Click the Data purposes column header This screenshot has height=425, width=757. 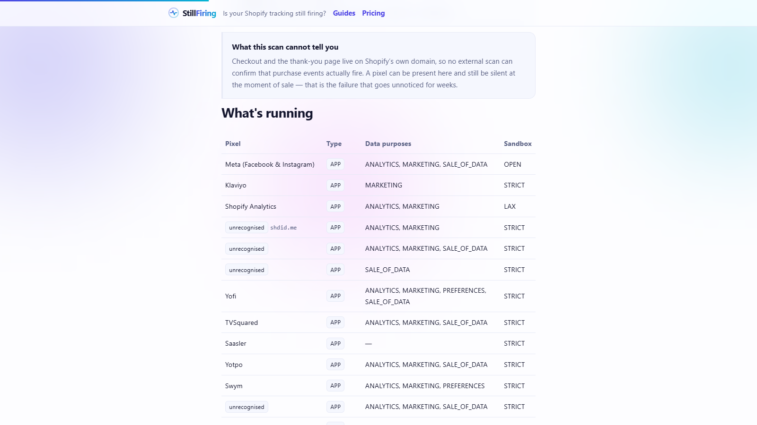point(388,144)
